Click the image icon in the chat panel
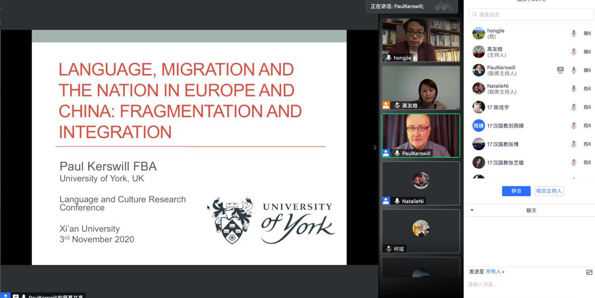595x298 pixels. tap(589, 272)
